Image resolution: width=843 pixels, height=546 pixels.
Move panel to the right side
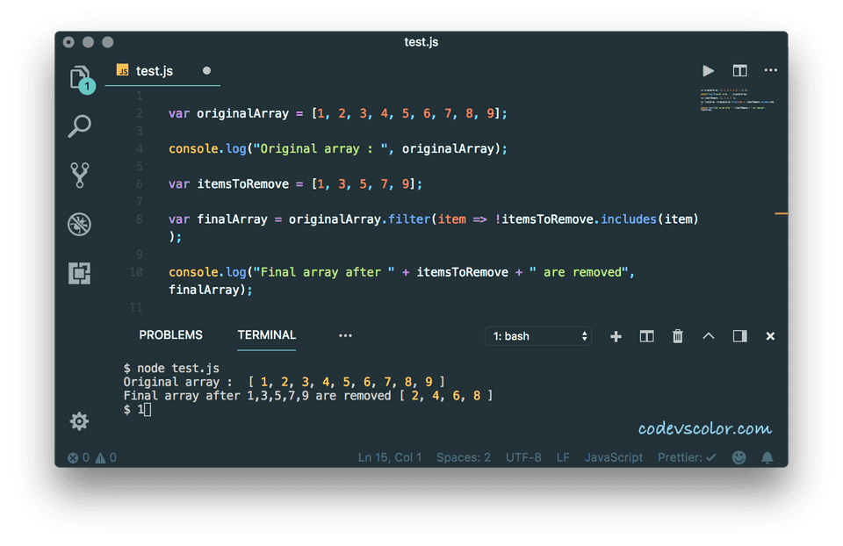[739, 336]
